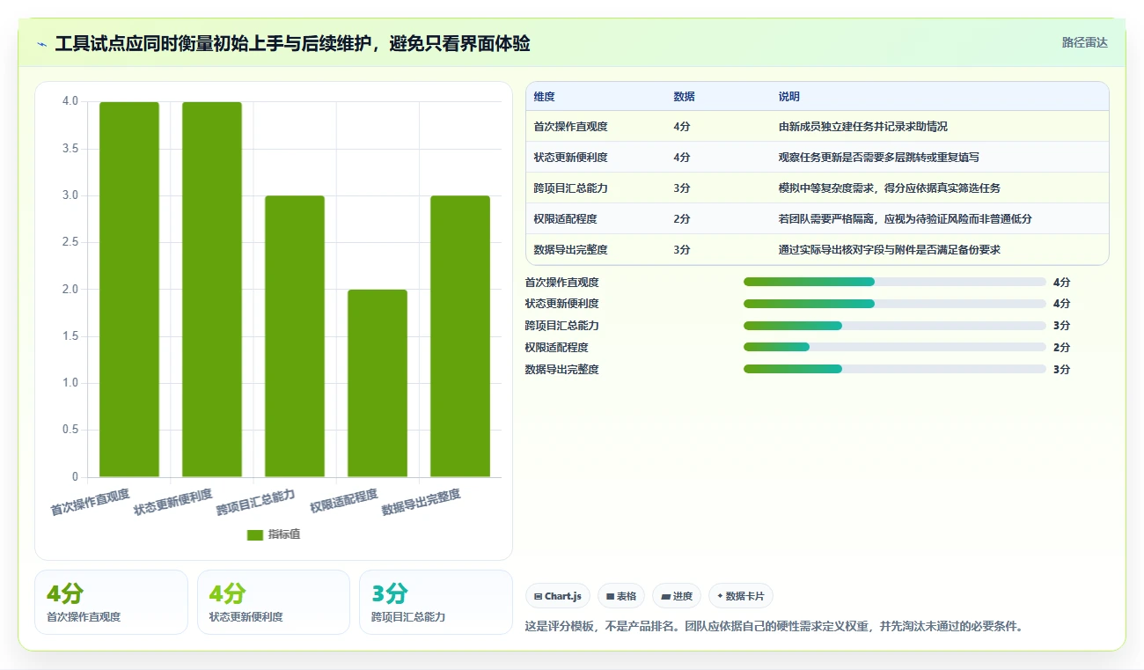
Task: Select the 进度 tag chip
Action: (677, 596)
